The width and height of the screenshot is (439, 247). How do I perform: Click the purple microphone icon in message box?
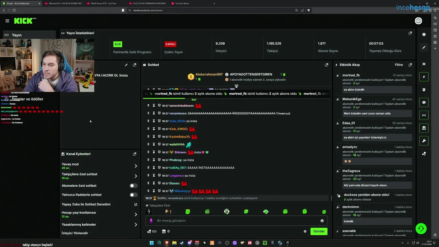tap(151, 221)
